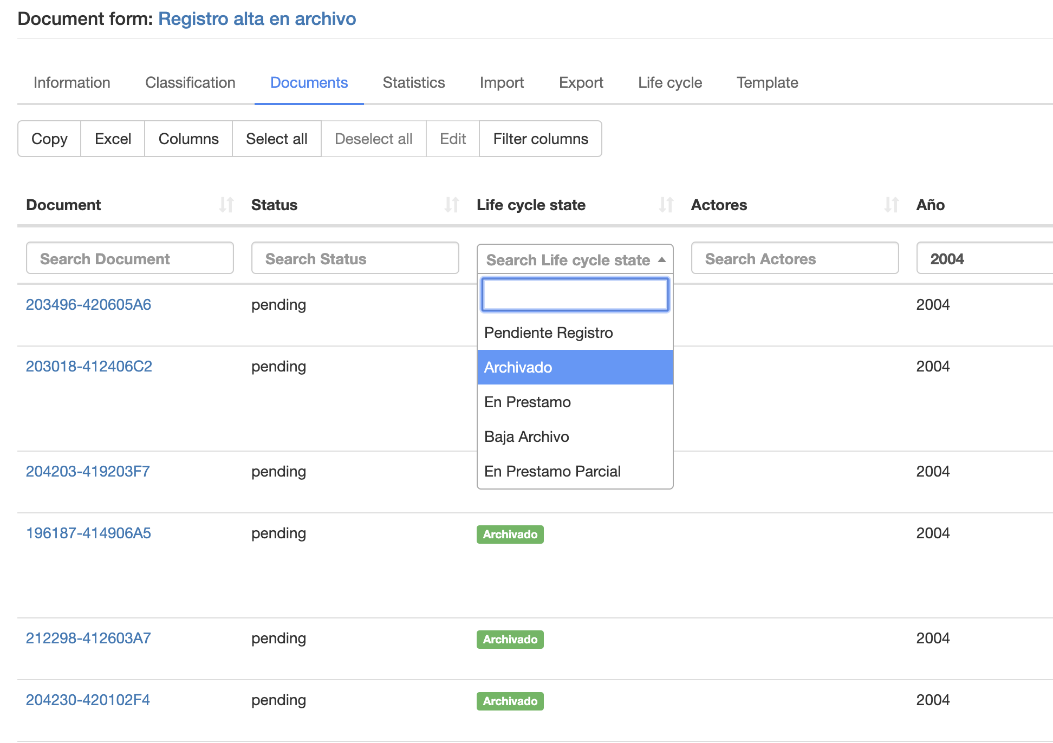This screenshot has width=1053, height=743.
Task: Open the Template tab
Action: (767, 82)
